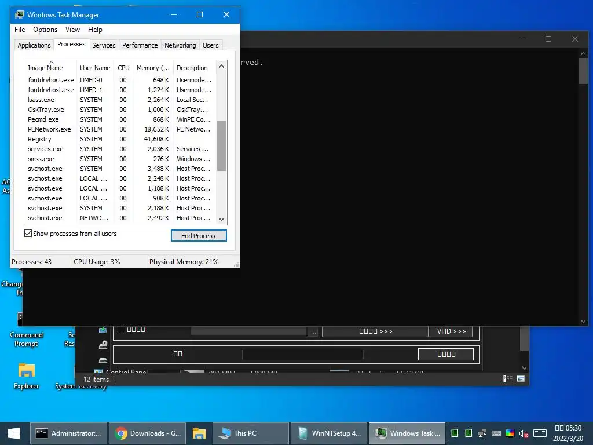Viewport: 593px width, 445px height.
Task: Switch This PC to details view icon
Action: [507, 379]
